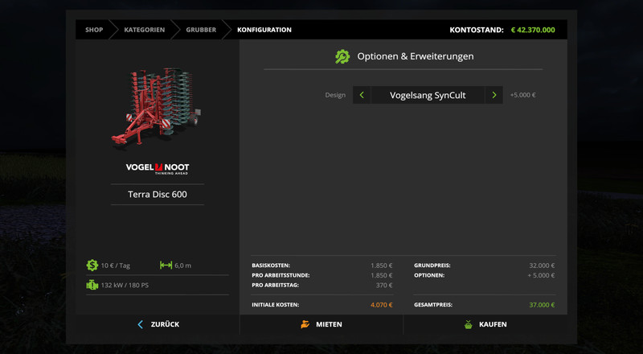Viewport: 643px width, 354px height.
Task: Select the KONFIGURATION breadcrumb step
Action: pos(264,30)
